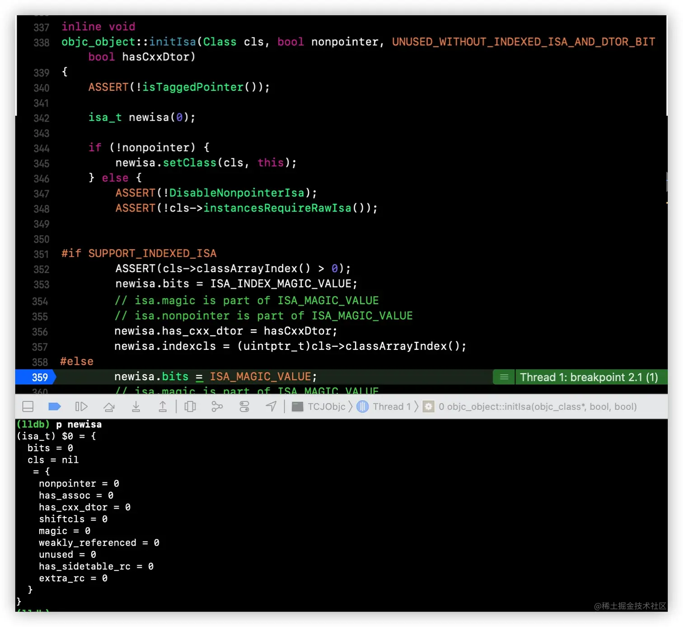This screenshot has height=627, width=683.
Task: Toggle environment overrides switch icon
Action: [x=244, y=407]
